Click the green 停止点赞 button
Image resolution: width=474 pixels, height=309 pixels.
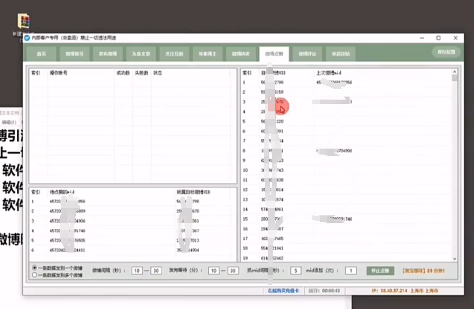click(x=380, y=271)
